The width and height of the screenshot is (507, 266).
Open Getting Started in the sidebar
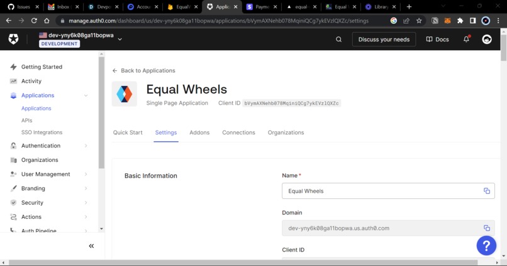[42, 66]
